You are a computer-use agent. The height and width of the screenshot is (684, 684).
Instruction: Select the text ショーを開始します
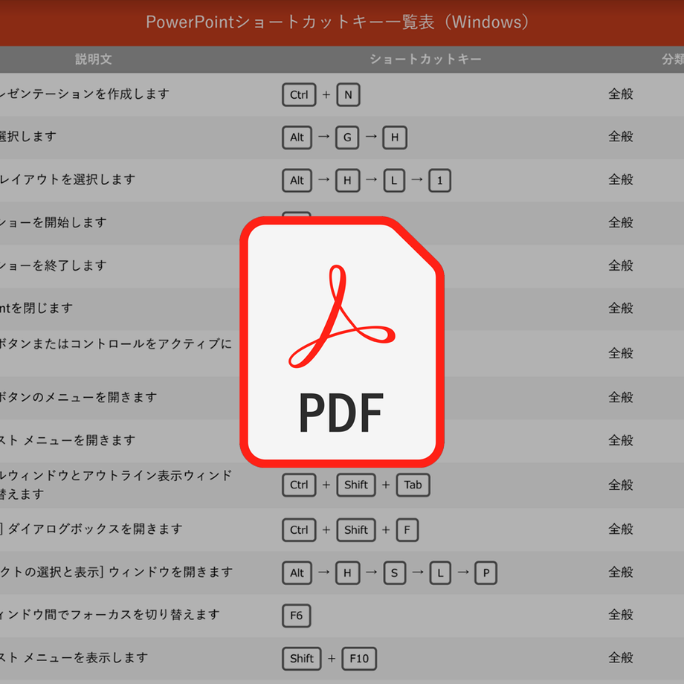coord(54,222)
